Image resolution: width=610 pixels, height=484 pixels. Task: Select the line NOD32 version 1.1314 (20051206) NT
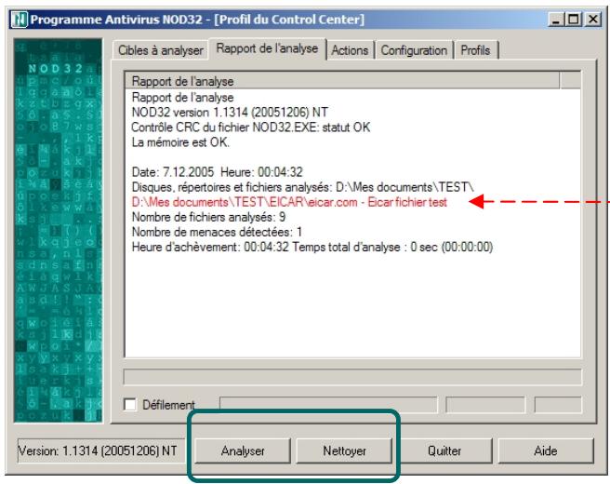[230, 113]
